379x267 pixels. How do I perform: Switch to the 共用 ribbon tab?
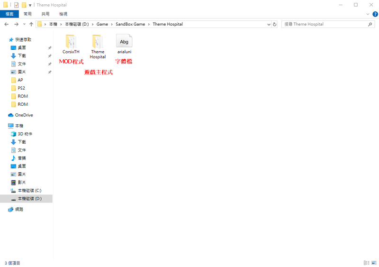point(45,14)
